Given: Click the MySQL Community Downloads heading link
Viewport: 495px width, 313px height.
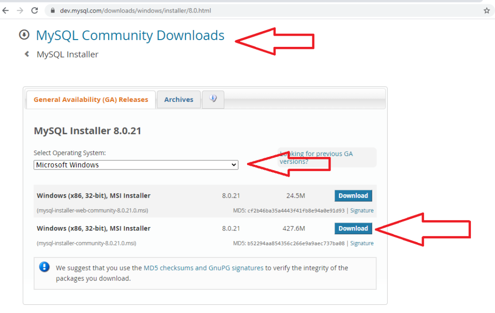Looking at the screenshot, I should [x=130, y=35].
